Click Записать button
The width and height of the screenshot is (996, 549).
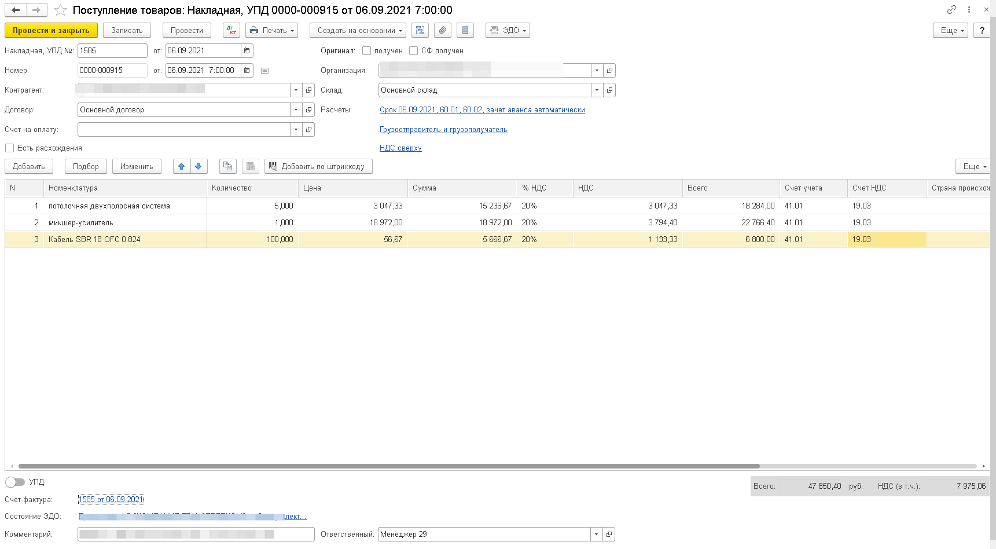pos(127,31)
